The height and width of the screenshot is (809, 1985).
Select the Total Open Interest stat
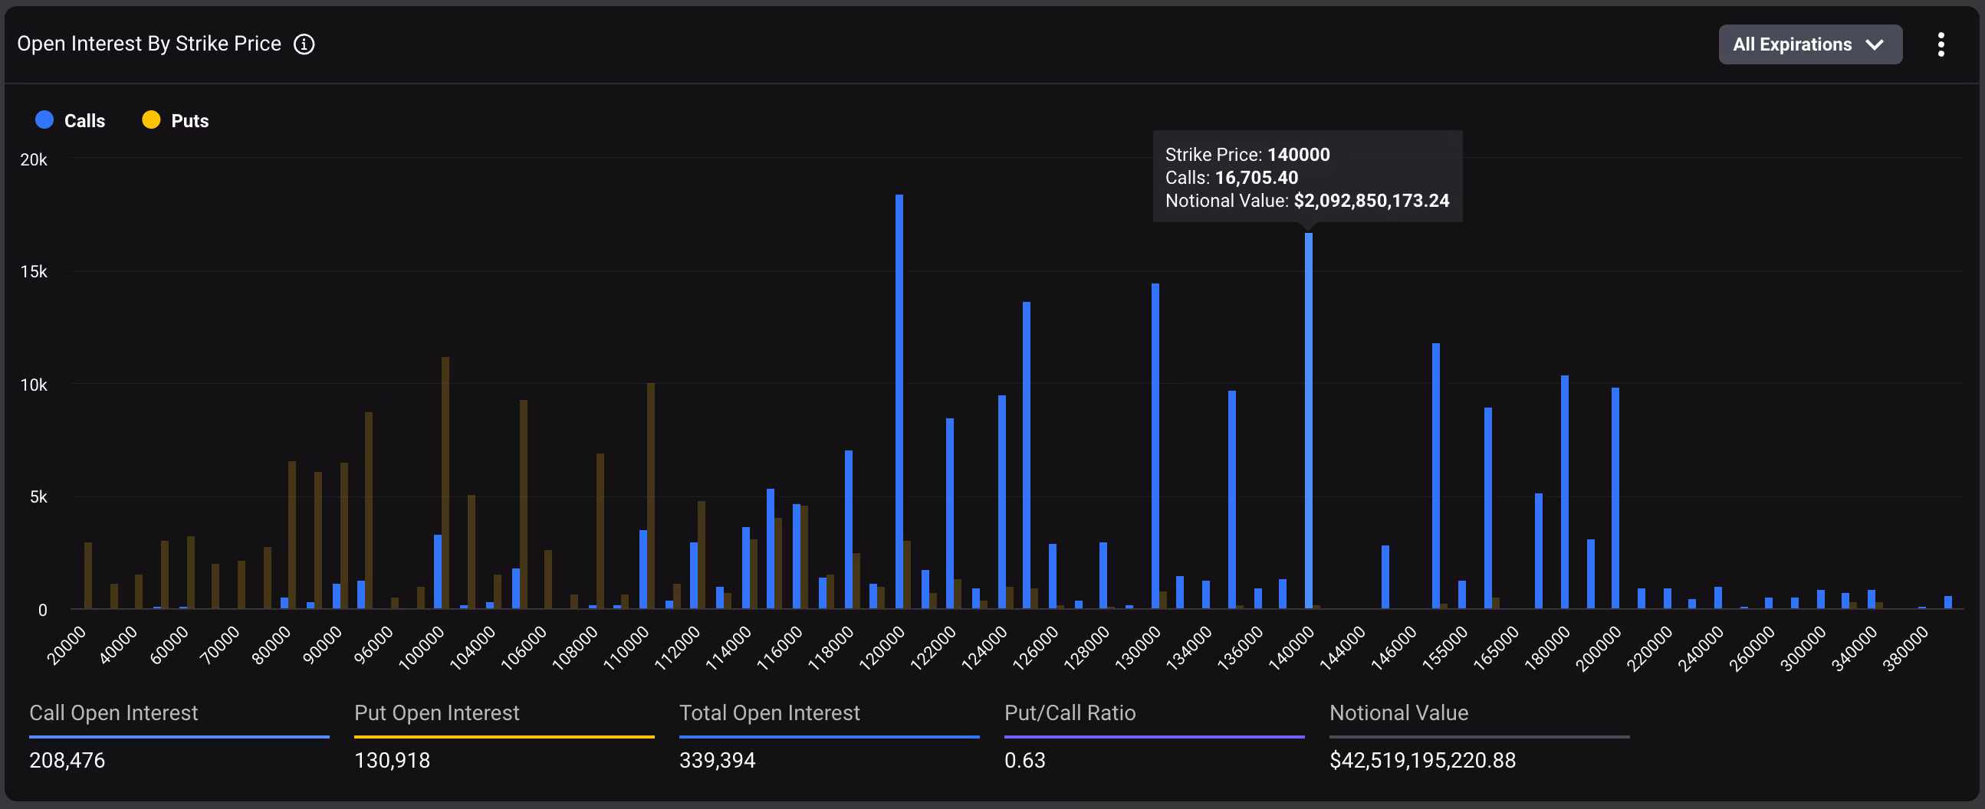point(769,712)
